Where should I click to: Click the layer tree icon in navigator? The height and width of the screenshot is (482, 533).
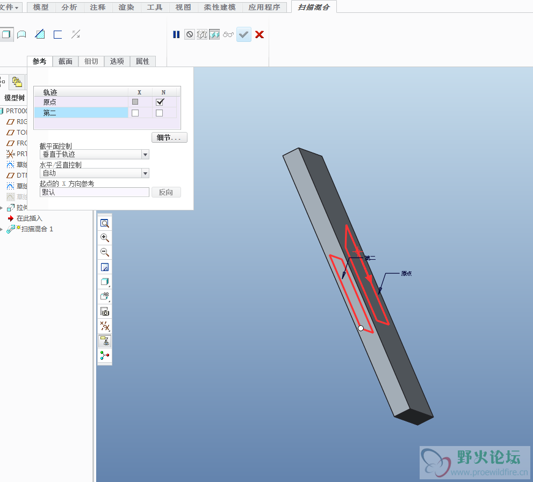tap(17, 82)
